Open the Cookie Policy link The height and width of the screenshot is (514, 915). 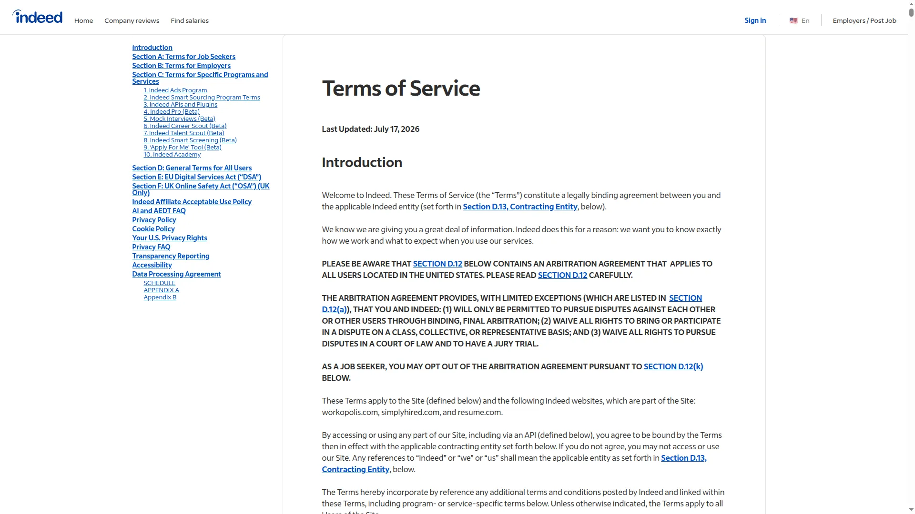[153, 229]
